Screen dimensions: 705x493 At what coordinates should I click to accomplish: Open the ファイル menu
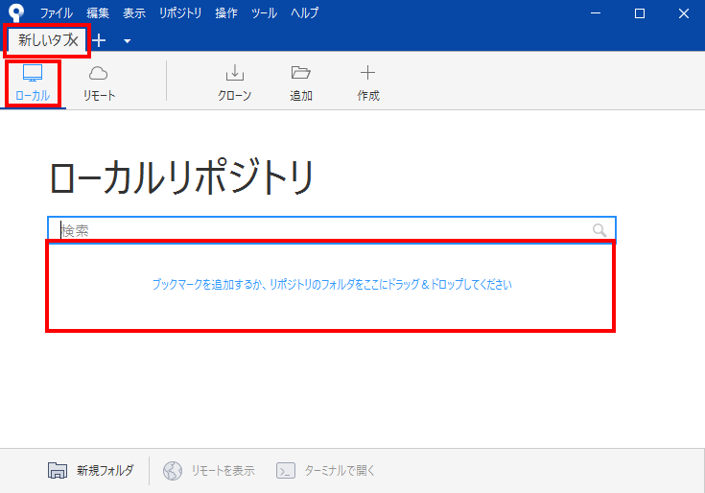click(57, 13)
